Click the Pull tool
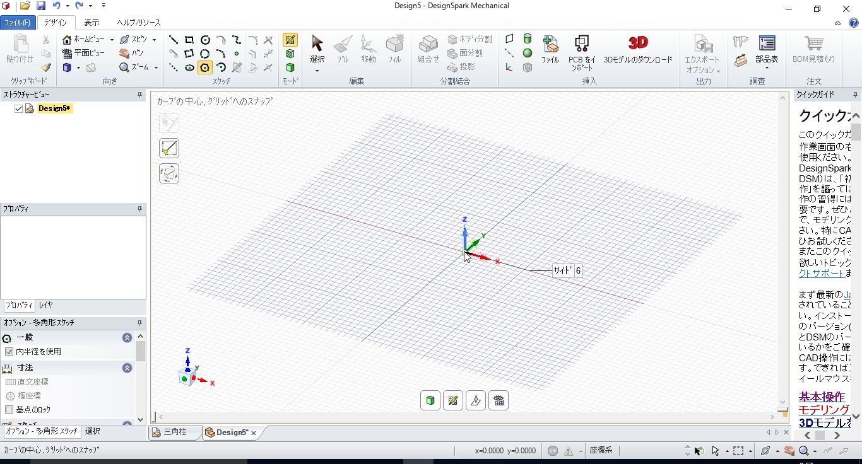This screenshot has height=464, width=862. [343, 49]
